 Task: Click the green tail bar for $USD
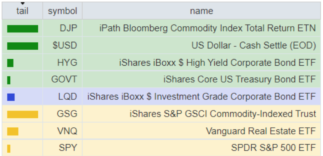pos(23,46)
